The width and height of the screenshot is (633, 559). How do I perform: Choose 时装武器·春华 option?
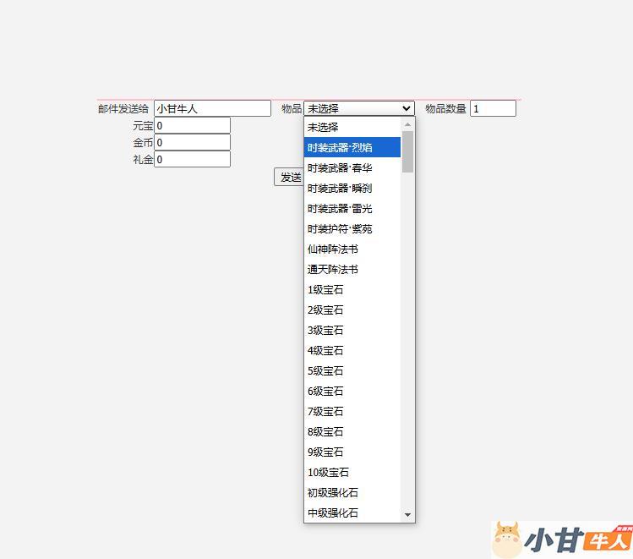coord(352,167)
